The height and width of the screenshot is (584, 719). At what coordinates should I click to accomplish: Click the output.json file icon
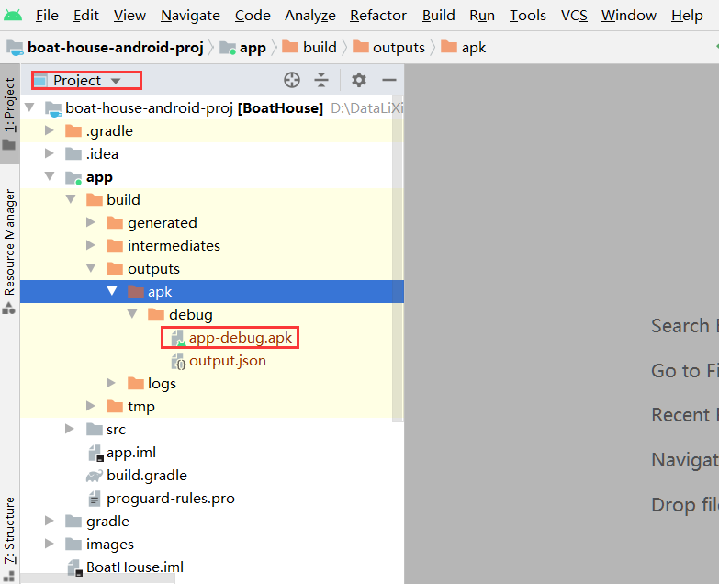[178, 361]
